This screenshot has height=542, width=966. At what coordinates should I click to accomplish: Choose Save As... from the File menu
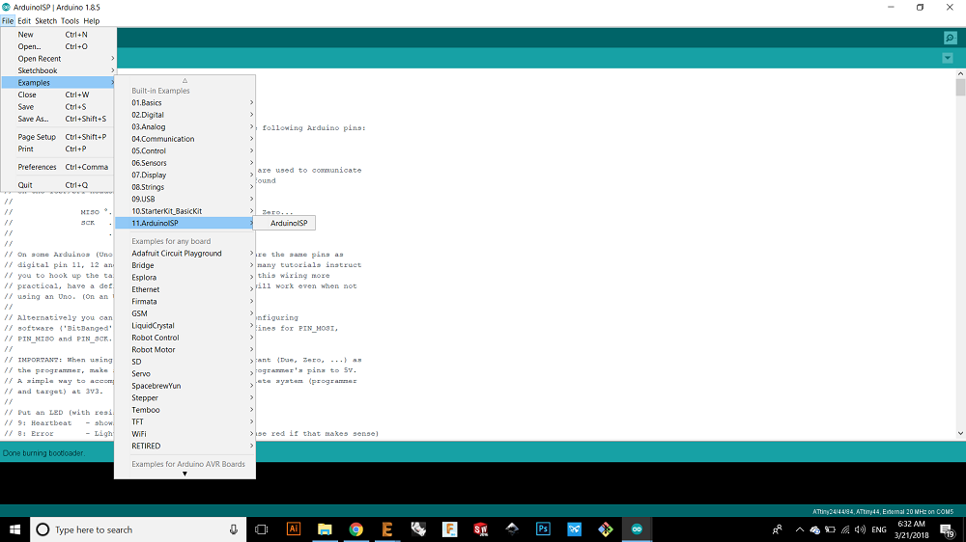pos(59,119)
